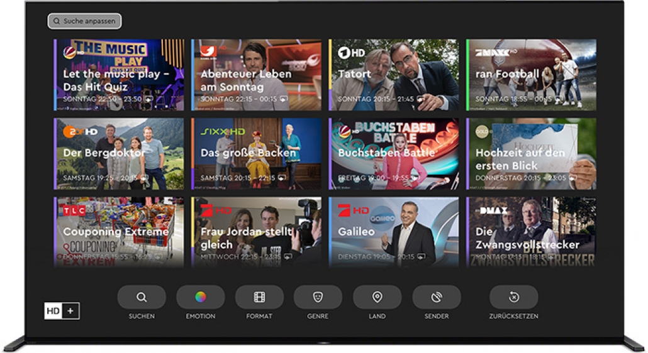
Task: Click the DMAX logo on Die Zwangsvollstrecker
Action: [493, 210]
